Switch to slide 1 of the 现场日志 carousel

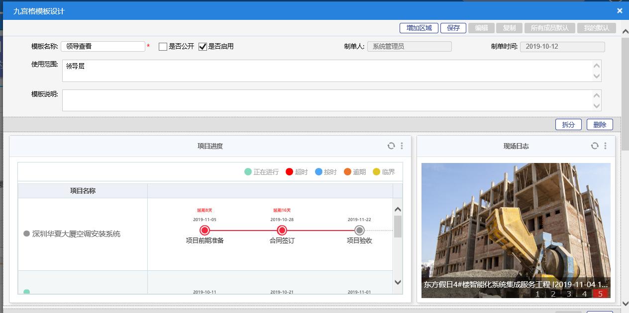537,294
